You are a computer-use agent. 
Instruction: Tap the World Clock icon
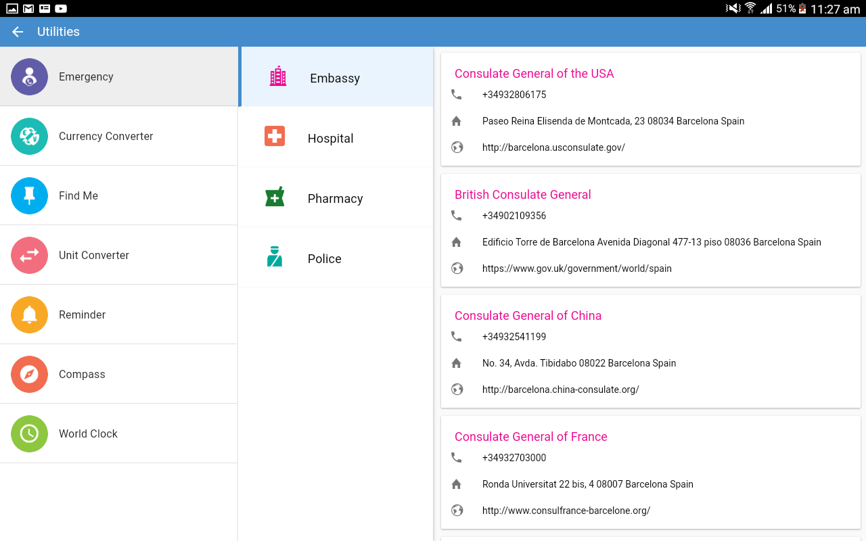[x=29, y=433]
